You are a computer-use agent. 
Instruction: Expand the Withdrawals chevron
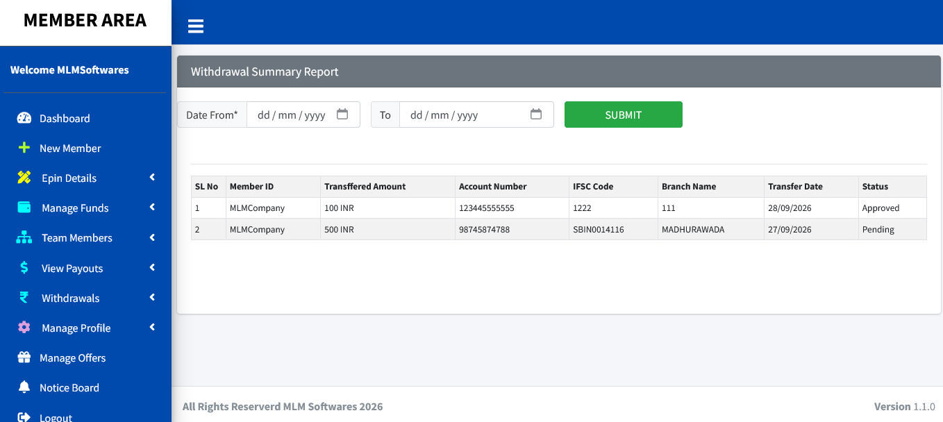pyautogui.click(x=152, y=298)
